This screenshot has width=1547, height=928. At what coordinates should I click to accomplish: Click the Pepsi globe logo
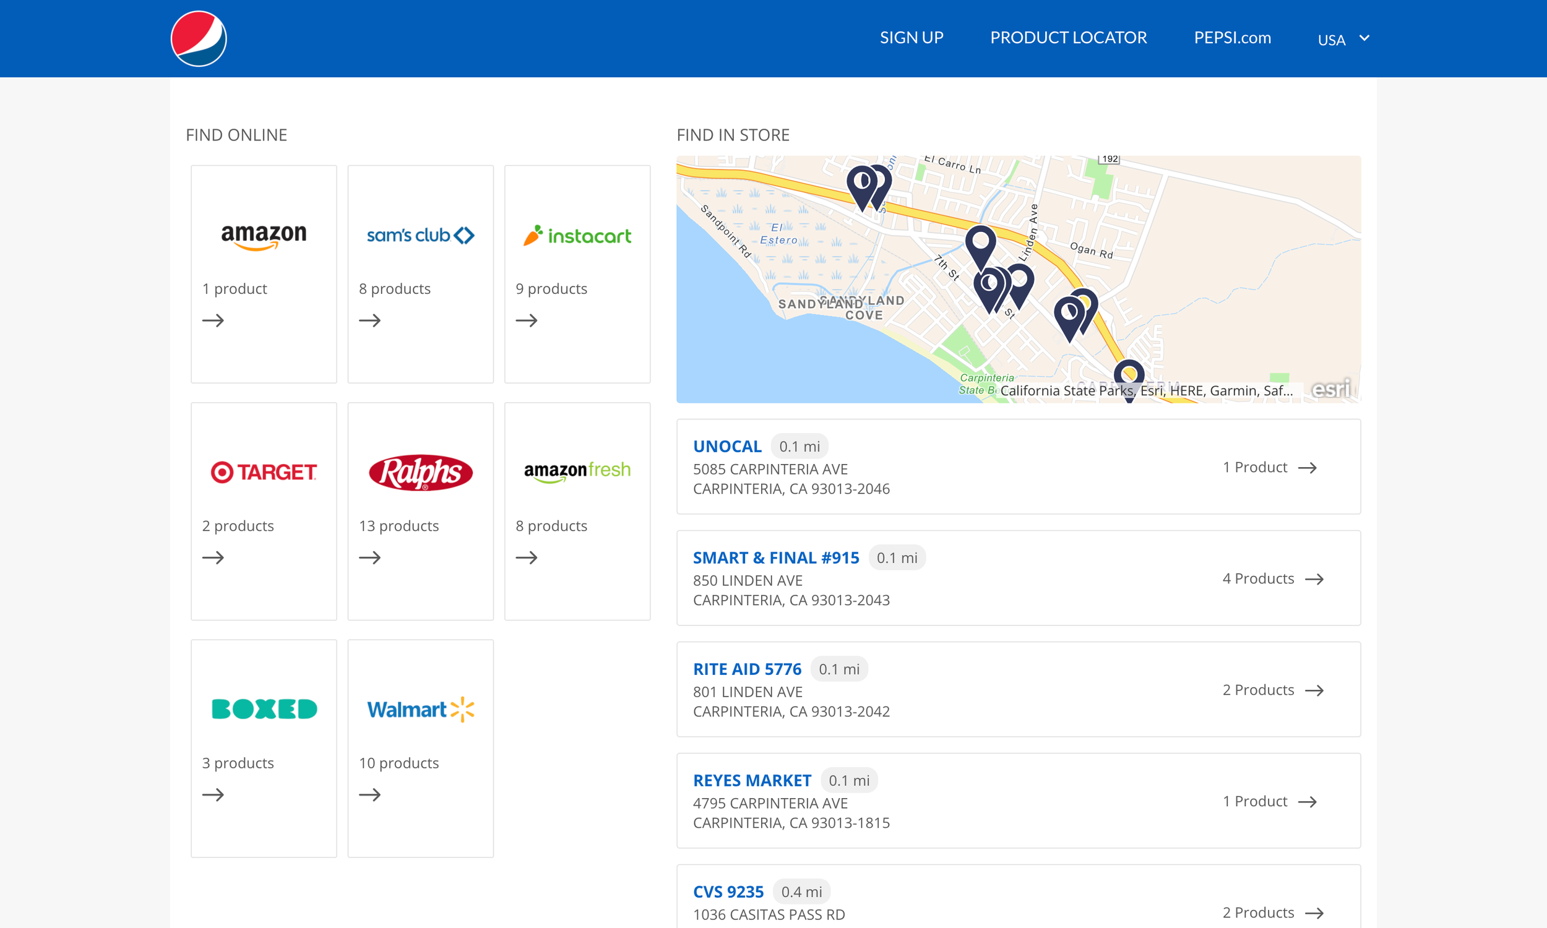pos(198,38)
